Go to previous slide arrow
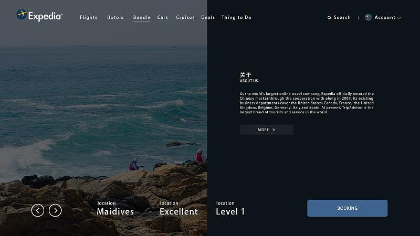 pos(37,210)
